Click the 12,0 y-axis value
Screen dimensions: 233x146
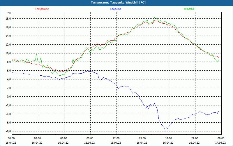[8, 45]
